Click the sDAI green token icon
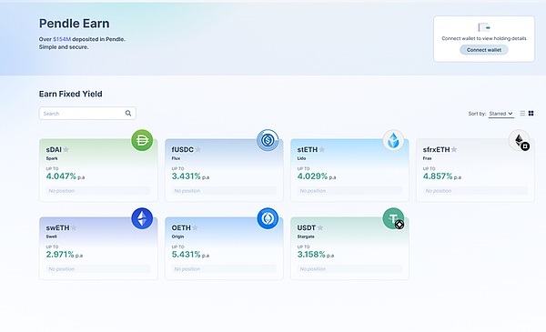 (142, 140)
